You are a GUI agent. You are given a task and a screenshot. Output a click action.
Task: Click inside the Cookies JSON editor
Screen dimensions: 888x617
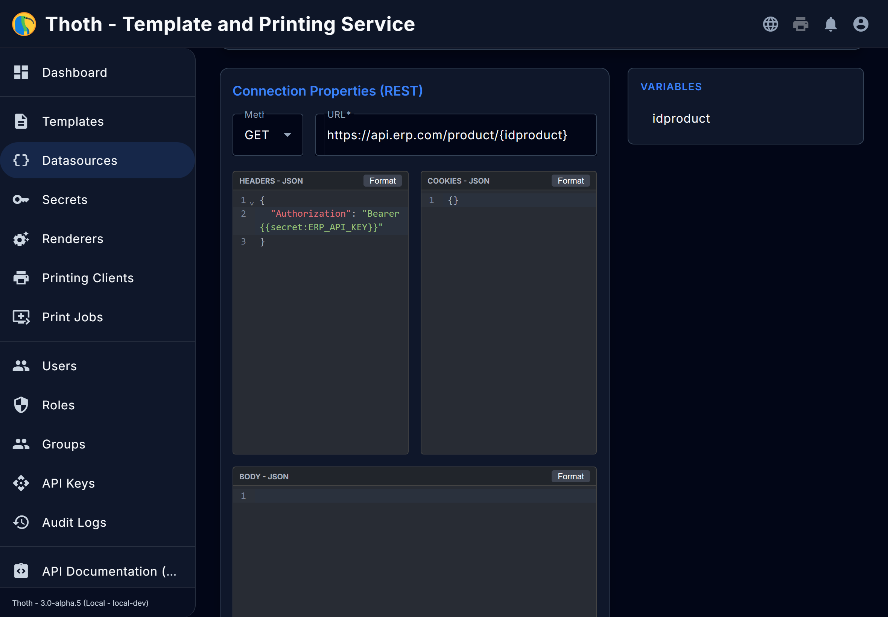508,322
